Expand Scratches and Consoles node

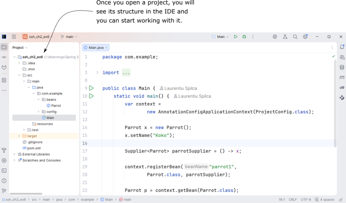(x=14, y=161)
